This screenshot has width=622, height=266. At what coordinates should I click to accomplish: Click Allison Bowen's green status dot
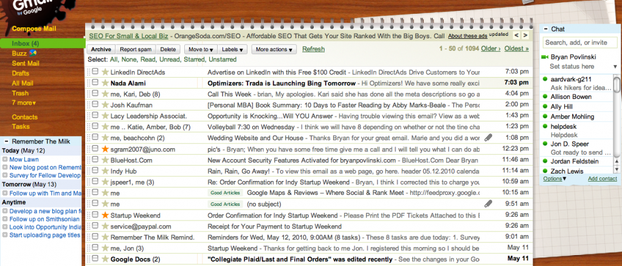(545, 97)
